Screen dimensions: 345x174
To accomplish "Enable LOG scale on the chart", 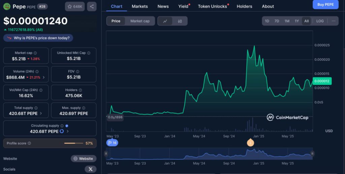I will click(x=320, y=21).
